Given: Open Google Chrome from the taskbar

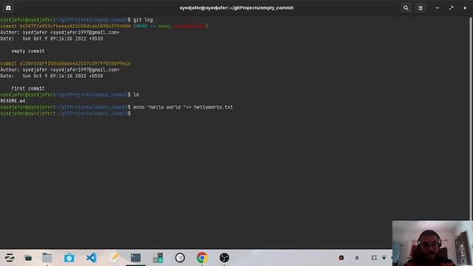Looking at the screenshot, I should [202, 258].
